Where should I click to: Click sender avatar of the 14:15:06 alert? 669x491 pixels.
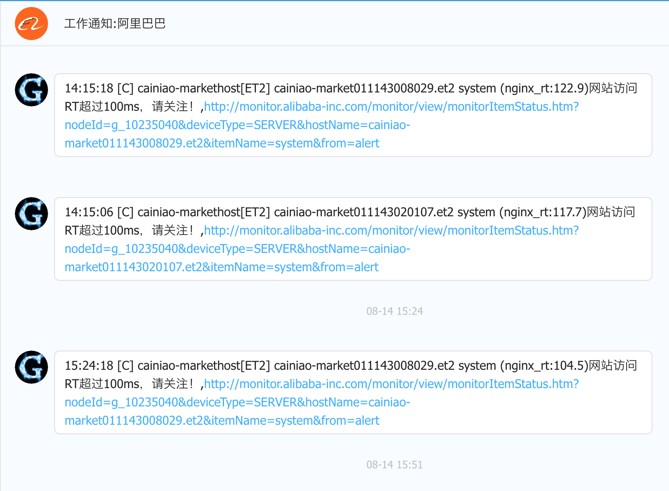click(31, 214)
